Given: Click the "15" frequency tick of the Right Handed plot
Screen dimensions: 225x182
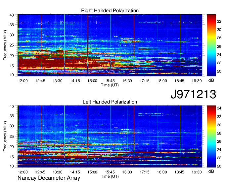Looking at the screenshot, I should (x=12, y=66).
